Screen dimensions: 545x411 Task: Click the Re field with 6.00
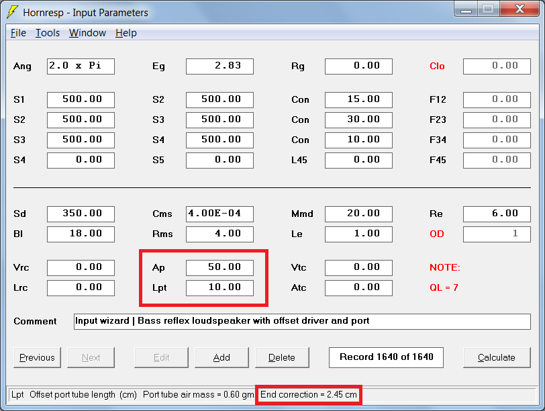click(x=497, y=214)
